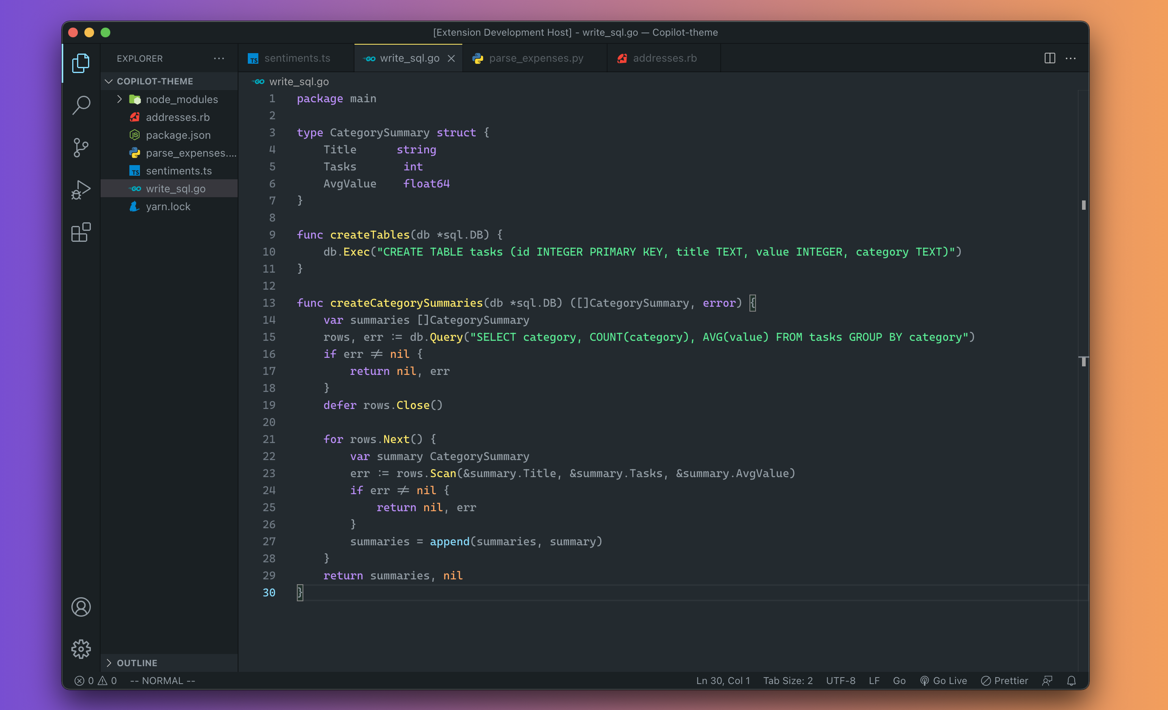This screenshot has width=1168, height=710.
Task: Click the editor vertical scrollbar marker
Action: (x=1083, y=205)
